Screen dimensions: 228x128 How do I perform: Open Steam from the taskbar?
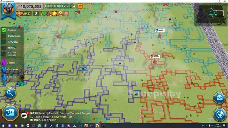tap(51, 126)
